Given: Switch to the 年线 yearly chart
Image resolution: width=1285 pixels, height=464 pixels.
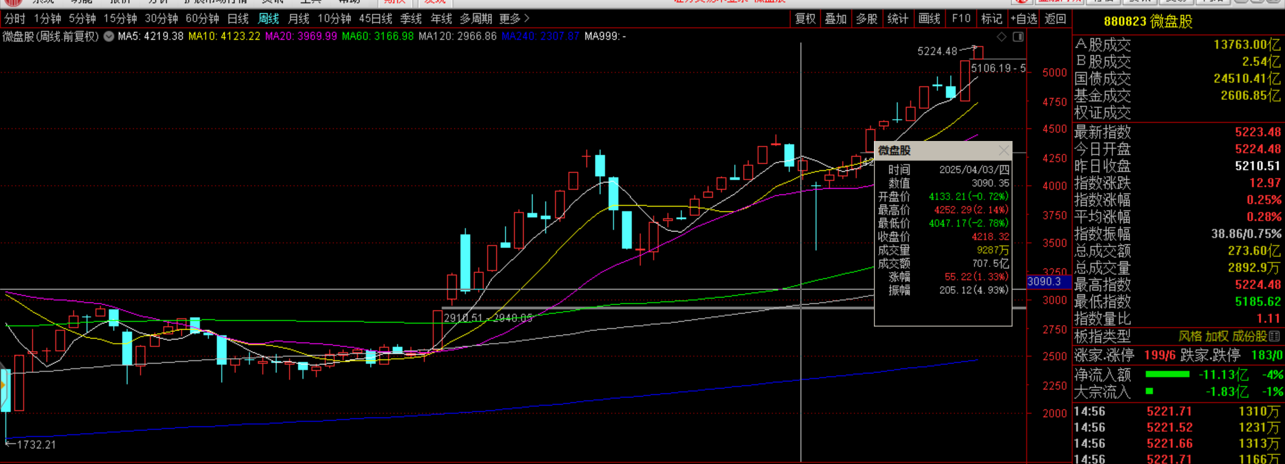Looking at the screenshot, I should coord(441,19).
